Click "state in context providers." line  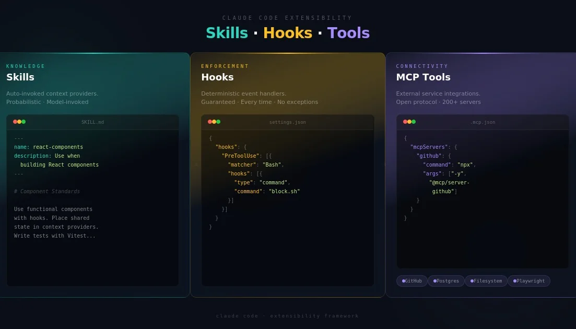click(x=56, y=227)
